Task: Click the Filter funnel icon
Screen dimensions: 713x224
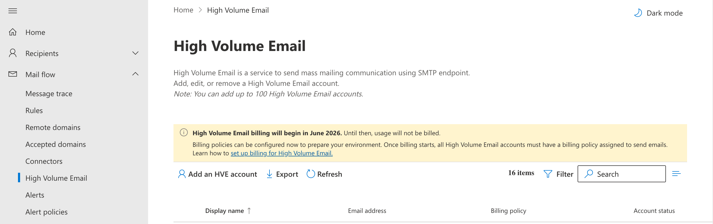Action: [548, 174]
